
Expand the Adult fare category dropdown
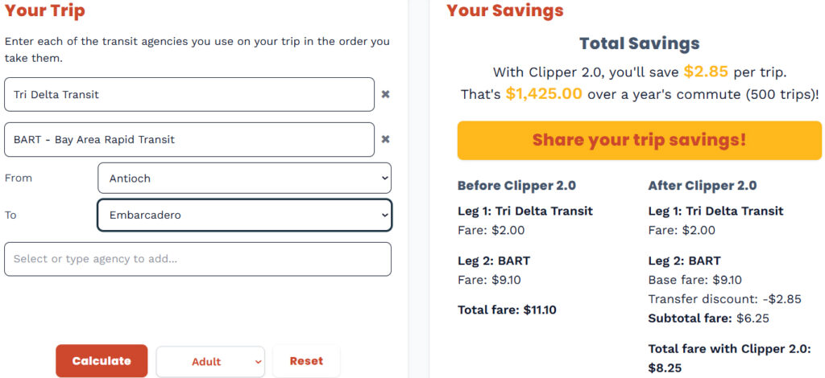[x=210, y=362]
